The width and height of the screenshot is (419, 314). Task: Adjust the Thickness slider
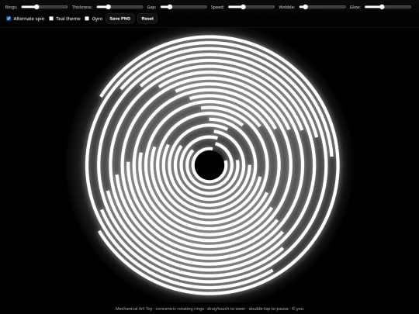[119, 7]
